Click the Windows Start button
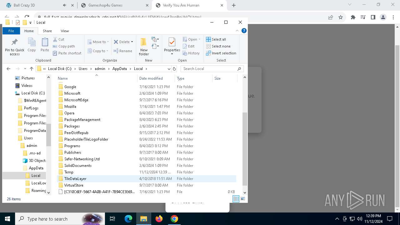The width and height of the screenshot is (400, 225). pyautogui.click(x=7, y=219)
